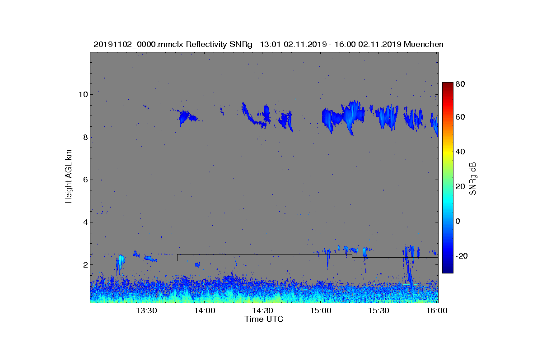Screen dimensions: 542x361
Task: Click the colorbar value label 60
Action: tap(461, 117)
